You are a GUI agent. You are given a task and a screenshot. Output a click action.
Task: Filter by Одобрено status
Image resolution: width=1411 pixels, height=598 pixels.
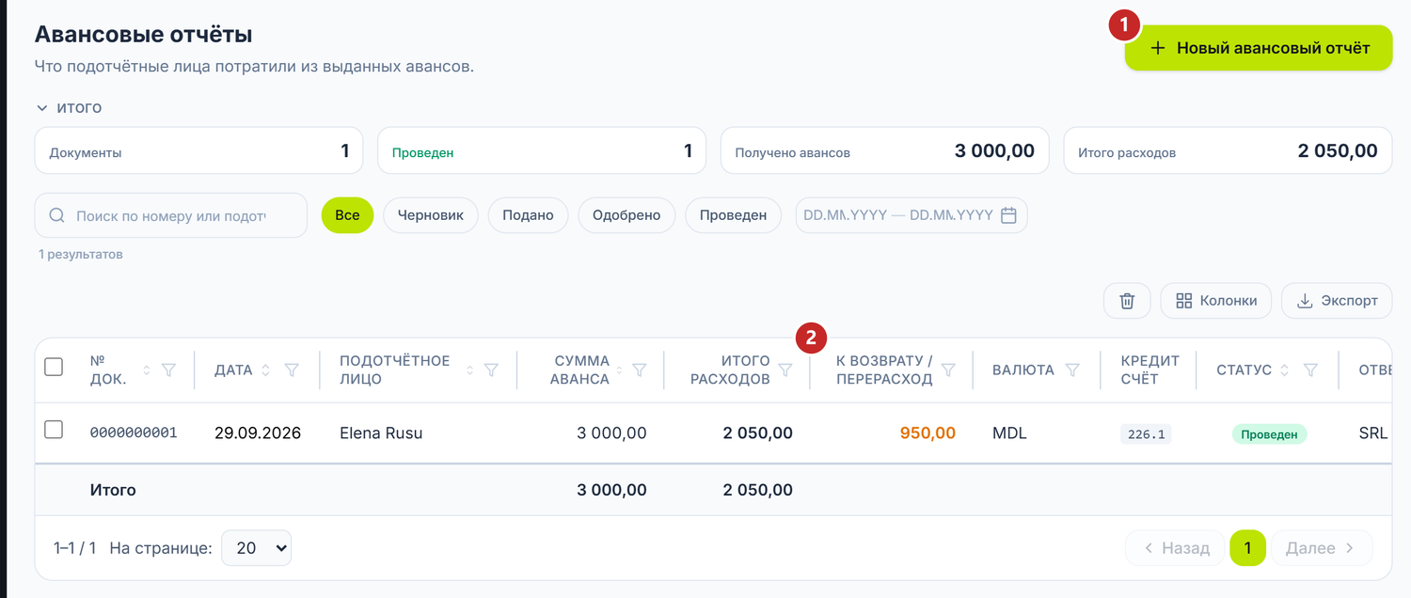(x=626, y=215)
